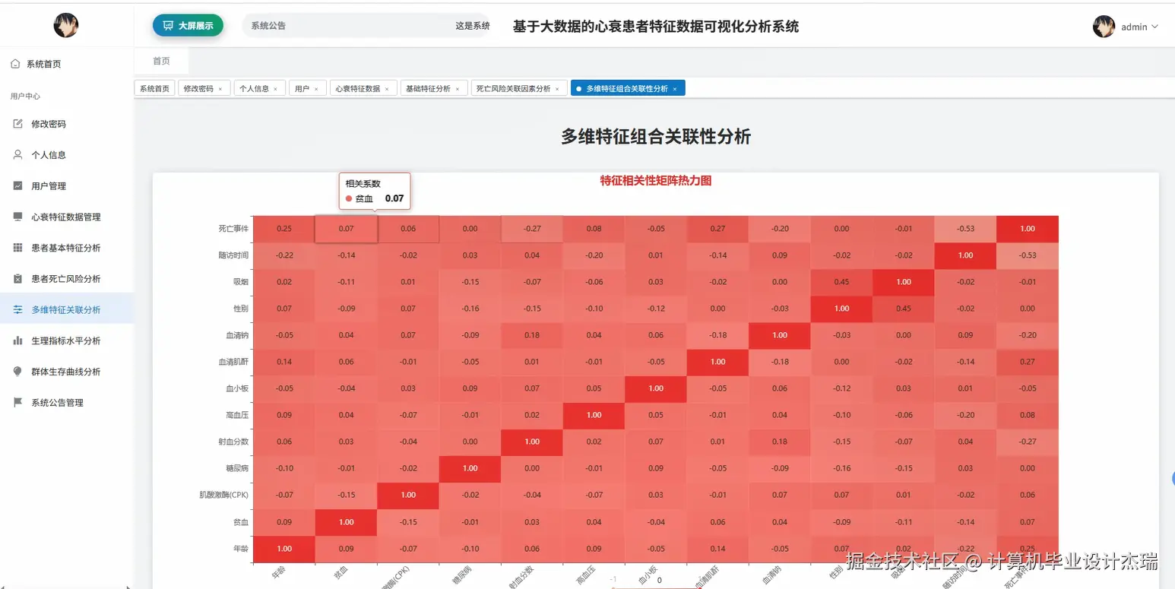Click heatmap cell 0.25 in 死亡事件 row
The width and height of the screenshot is (1175, 589).
284,229
